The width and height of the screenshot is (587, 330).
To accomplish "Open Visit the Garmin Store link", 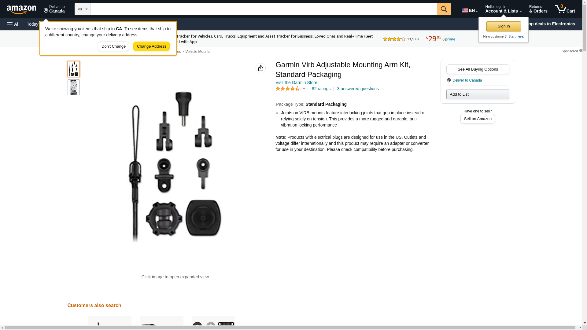I will click(x=296, y=82).
